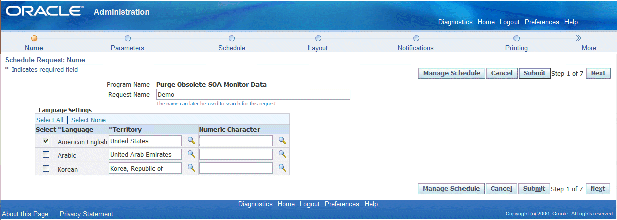Viewport: 617px width, 220px height.
Task: Open the More steps label
Action: point(589,48)
